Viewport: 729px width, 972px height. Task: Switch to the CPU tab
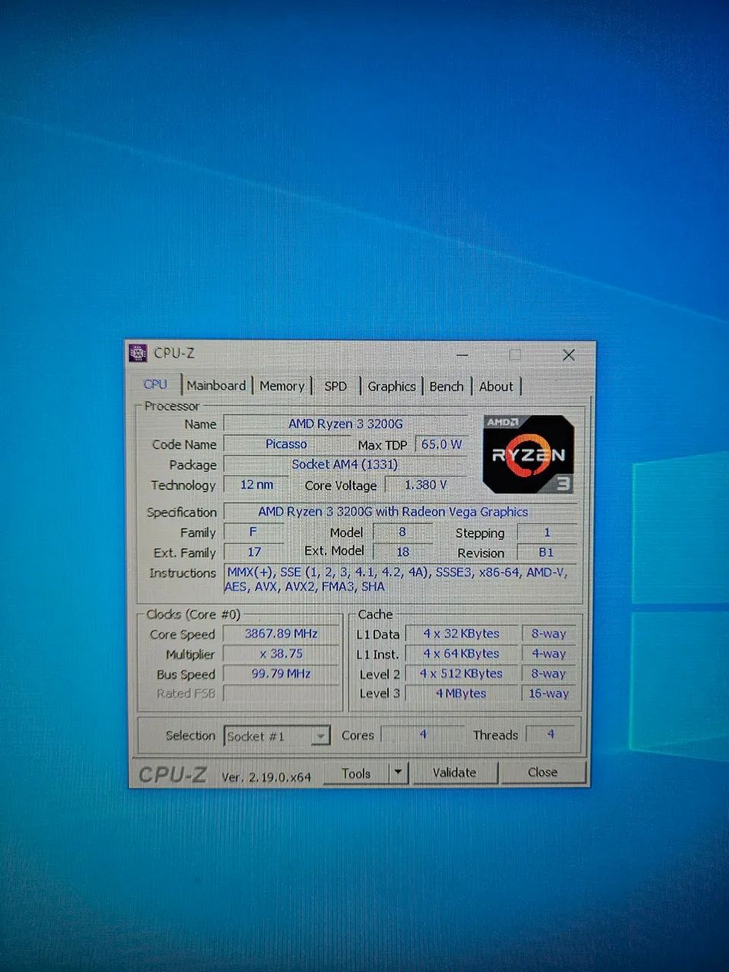pos(156,385)
